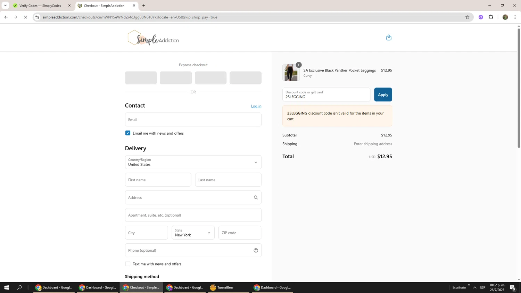The height and width of the screenshot is (293, 521).
Task: Click the phone field help question icon
Action: [x=256, y=250]
